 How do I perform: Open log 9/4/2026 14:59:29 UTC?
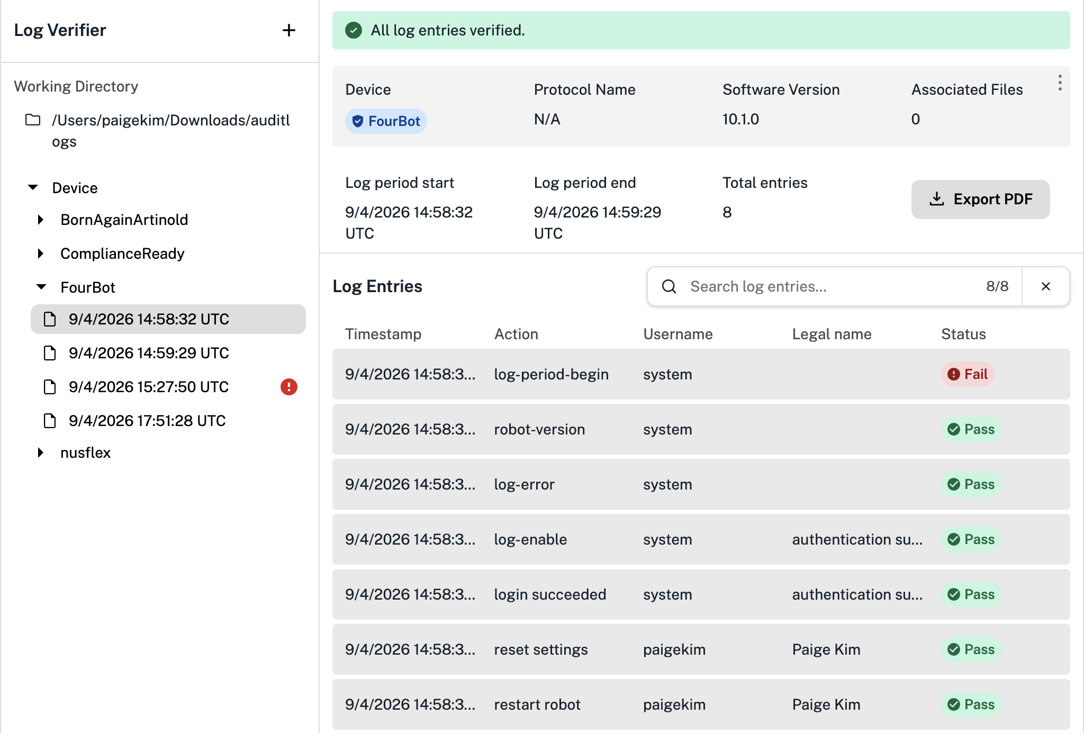point(168,353)
